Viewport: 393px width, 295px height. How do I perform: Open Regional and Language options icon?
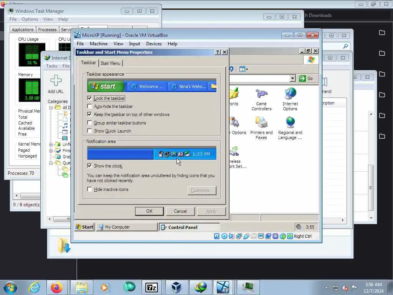(290, 128)
